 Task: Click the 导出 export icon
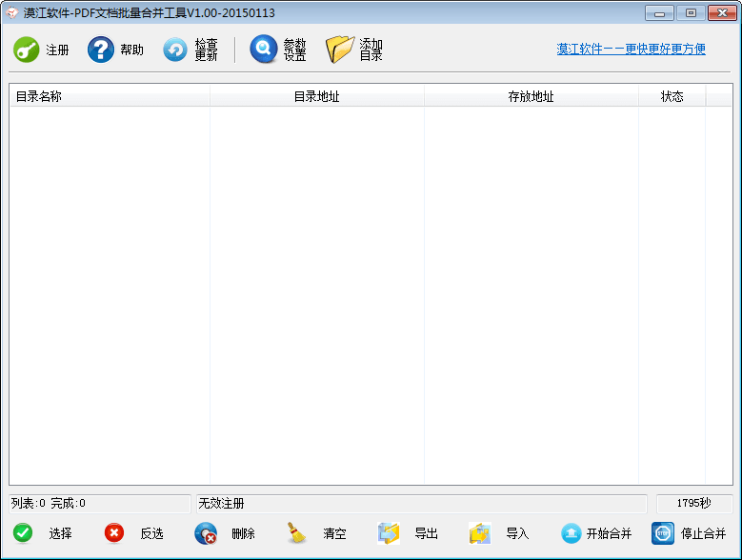[x=389, y=533]
